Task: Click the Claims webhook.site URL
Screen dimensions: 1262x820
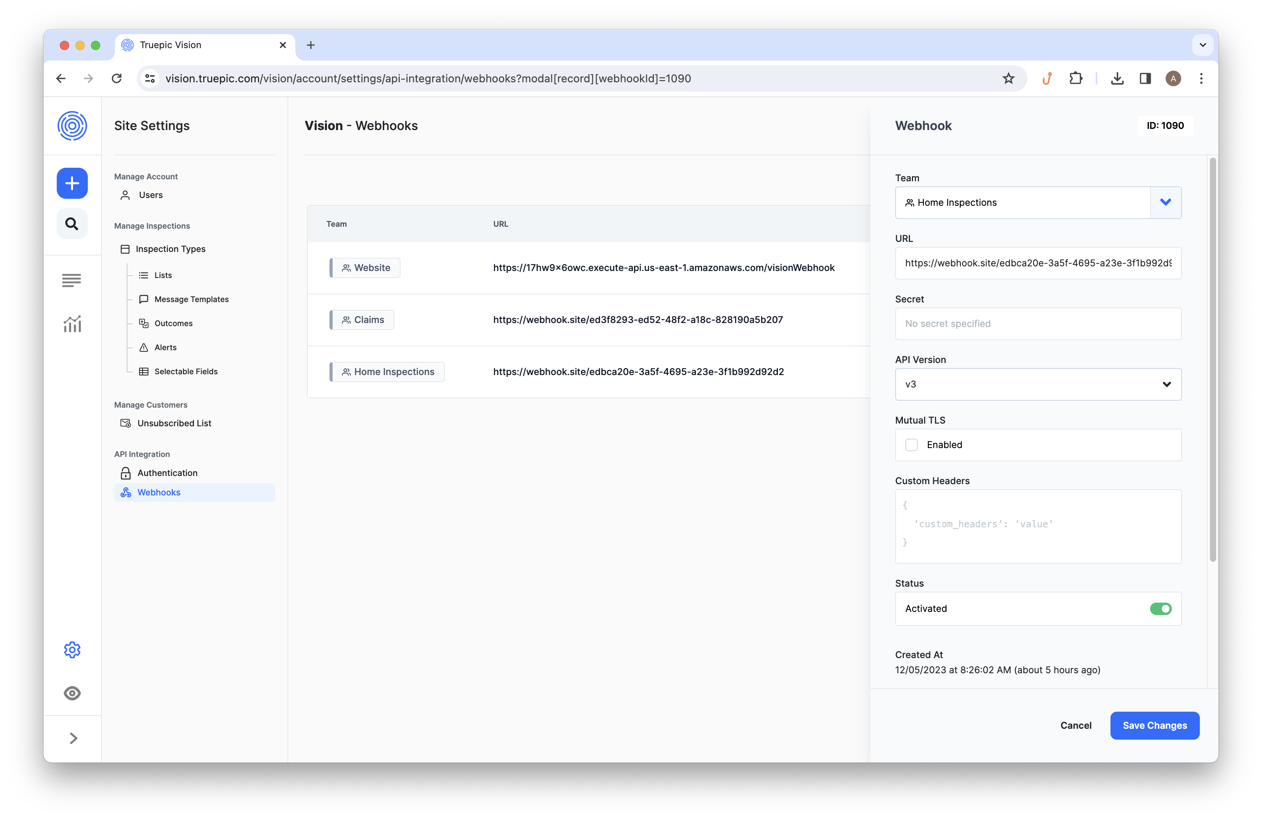Action: tap(638, 320)
